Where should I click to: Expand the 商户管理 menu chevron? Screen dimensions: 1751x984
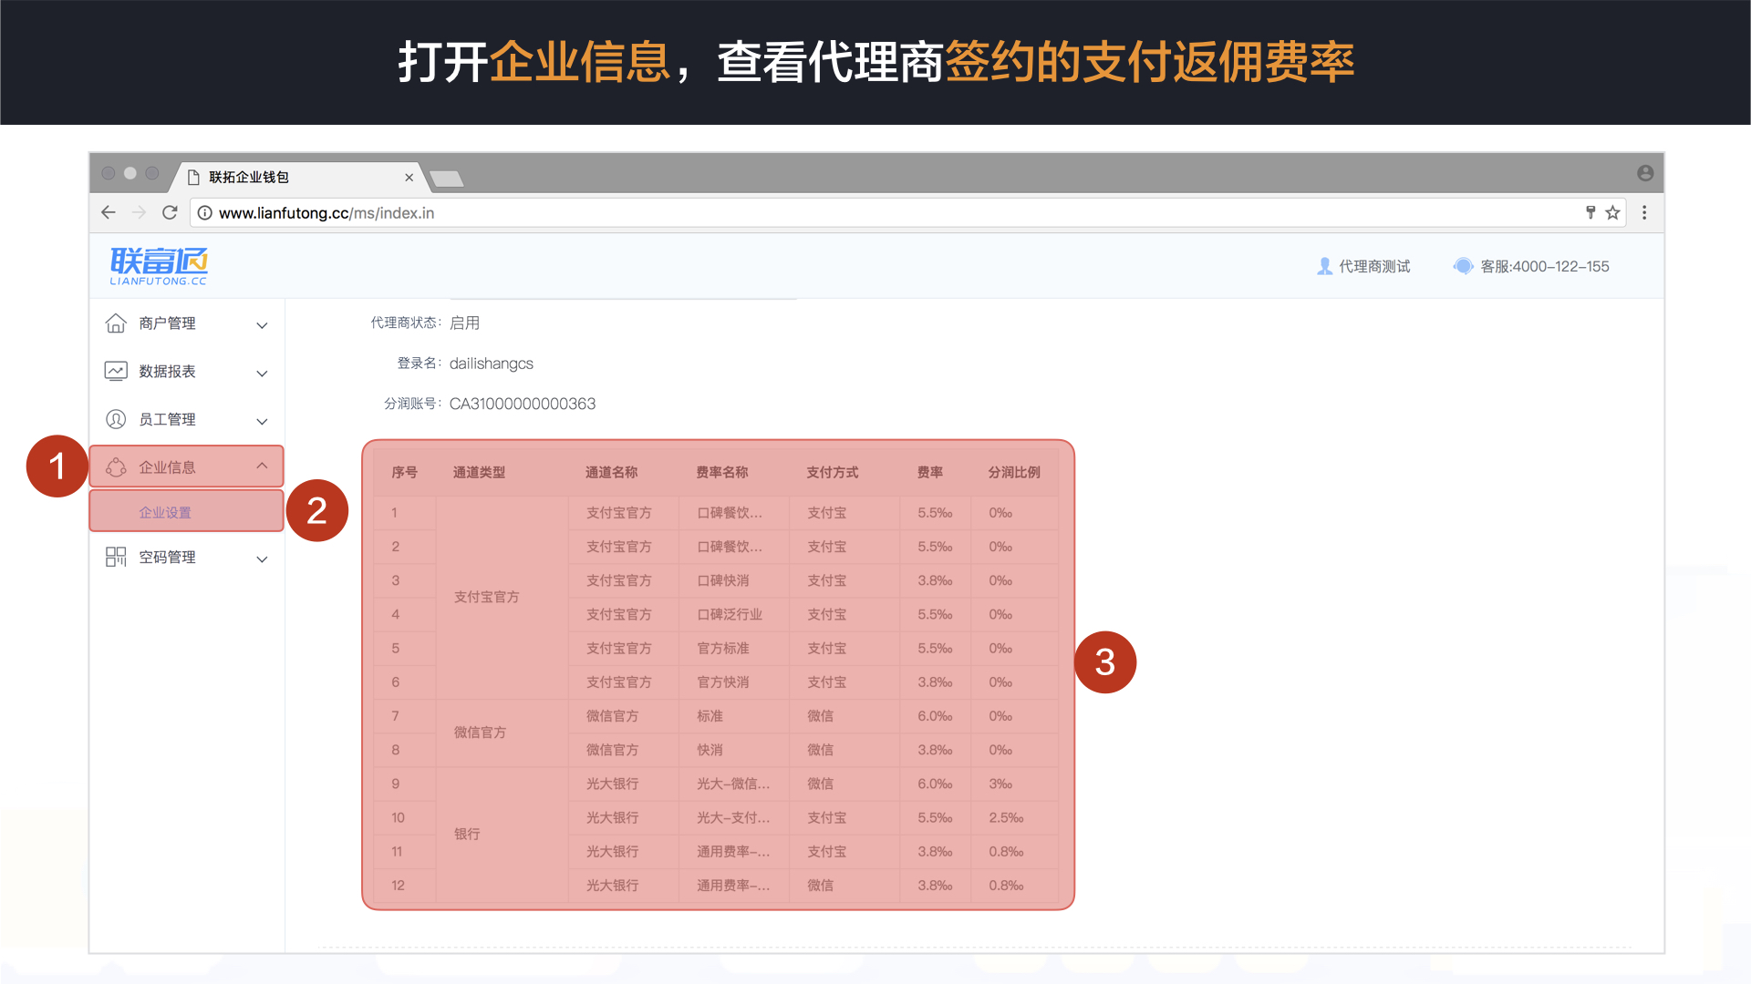tap(262, 325)
